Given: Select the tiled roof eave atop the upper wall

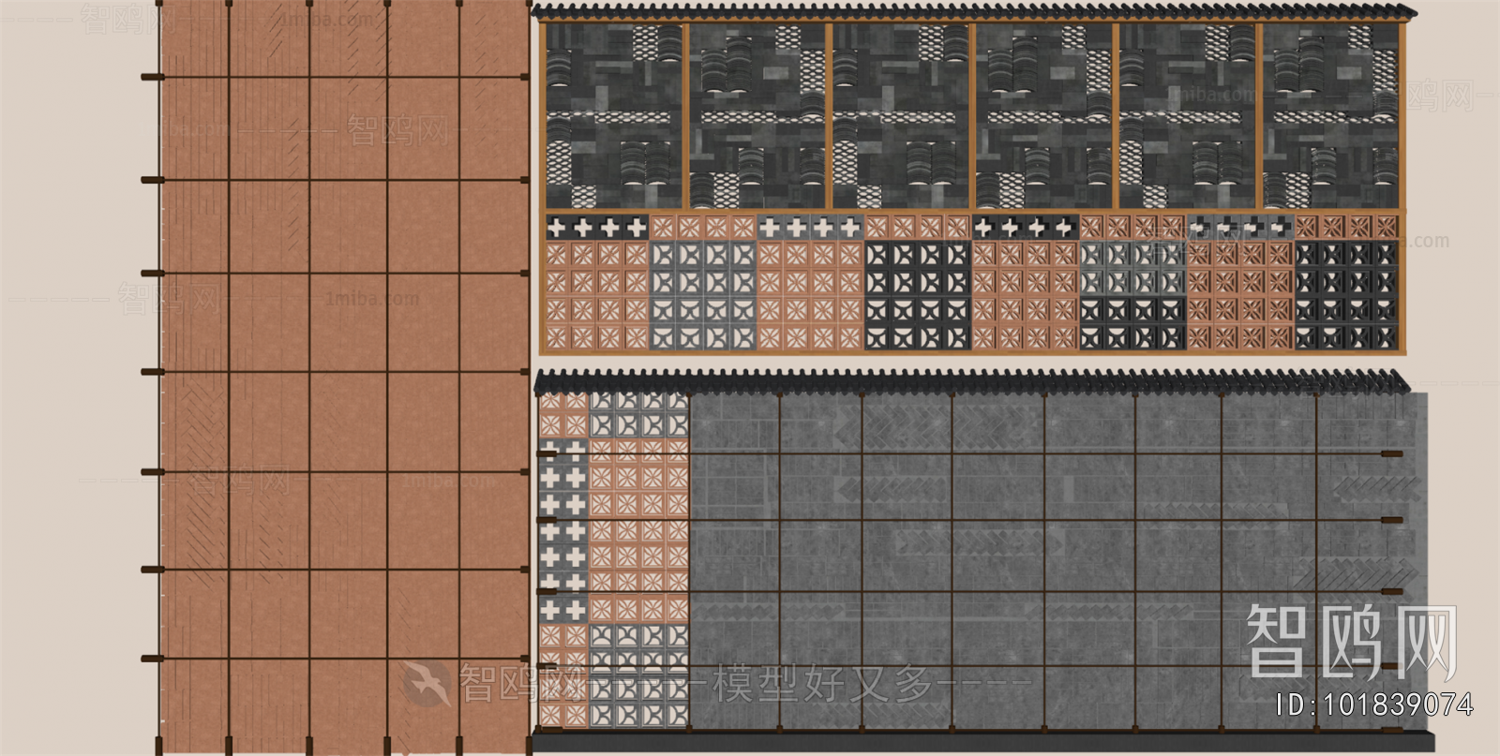Looking at the screenshot, I should [975, 12].
